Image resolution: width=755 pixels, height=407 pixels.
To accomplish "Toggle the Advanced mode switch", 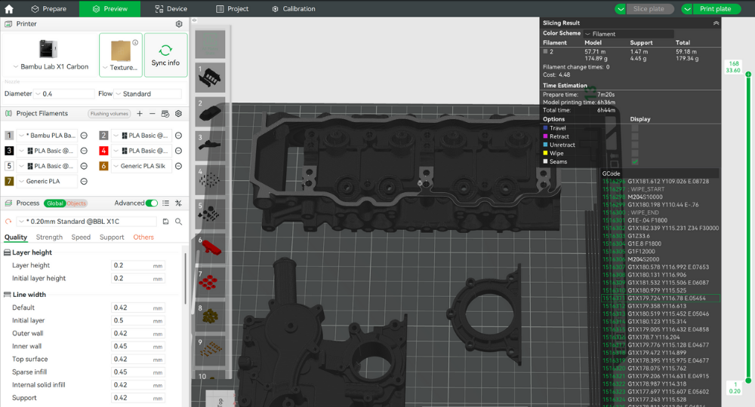I will 153,203.
